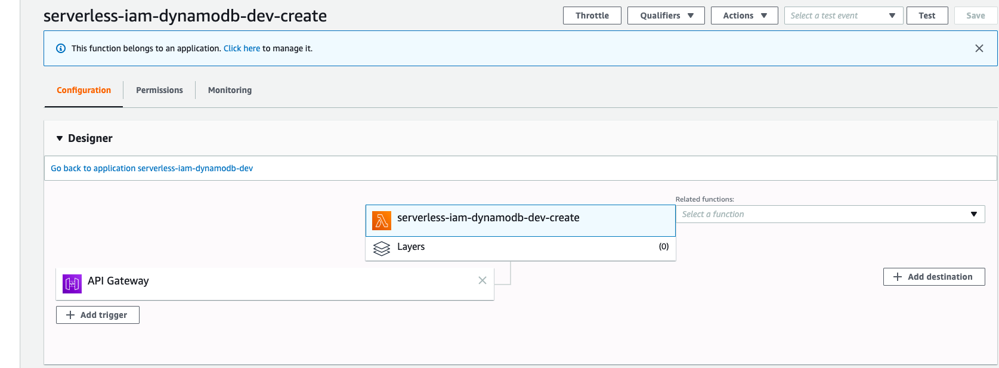The height and width of the screenshot is (368, 999).
Task: Click the Add destination button
Action: (x=934, y=277)
